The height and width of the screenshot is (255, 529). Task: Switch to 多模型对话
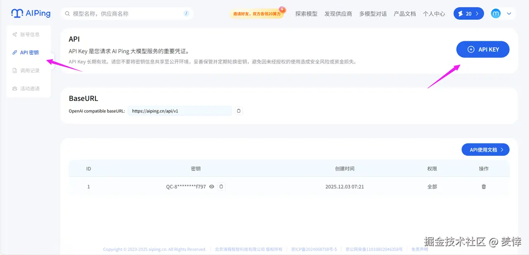373,13
